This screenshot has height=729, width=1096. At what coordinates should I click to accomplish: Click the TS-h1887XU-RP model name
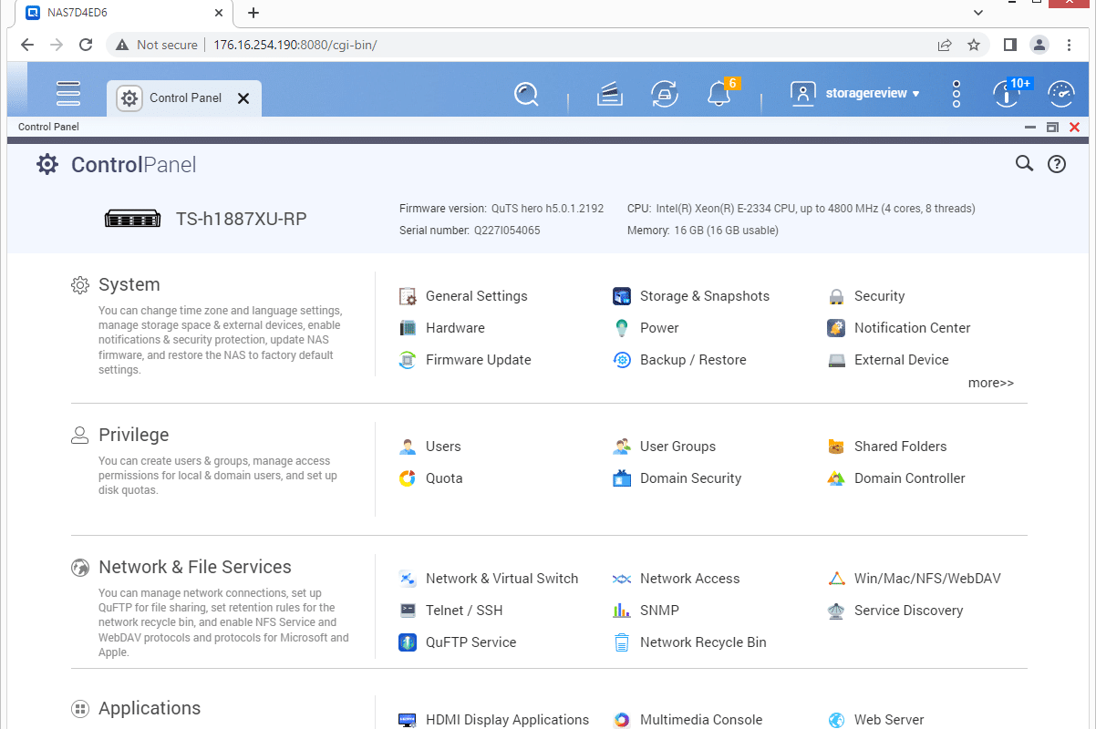pos(242,220)
